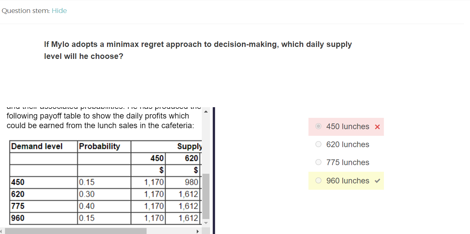Click the red X mark beside 450 lunches

point(377,127)
